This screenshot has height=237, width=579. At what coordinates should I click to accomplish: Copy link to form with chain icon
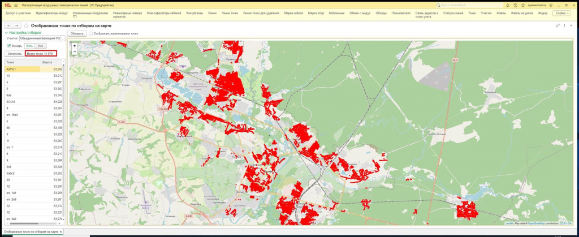coord(558,25)
